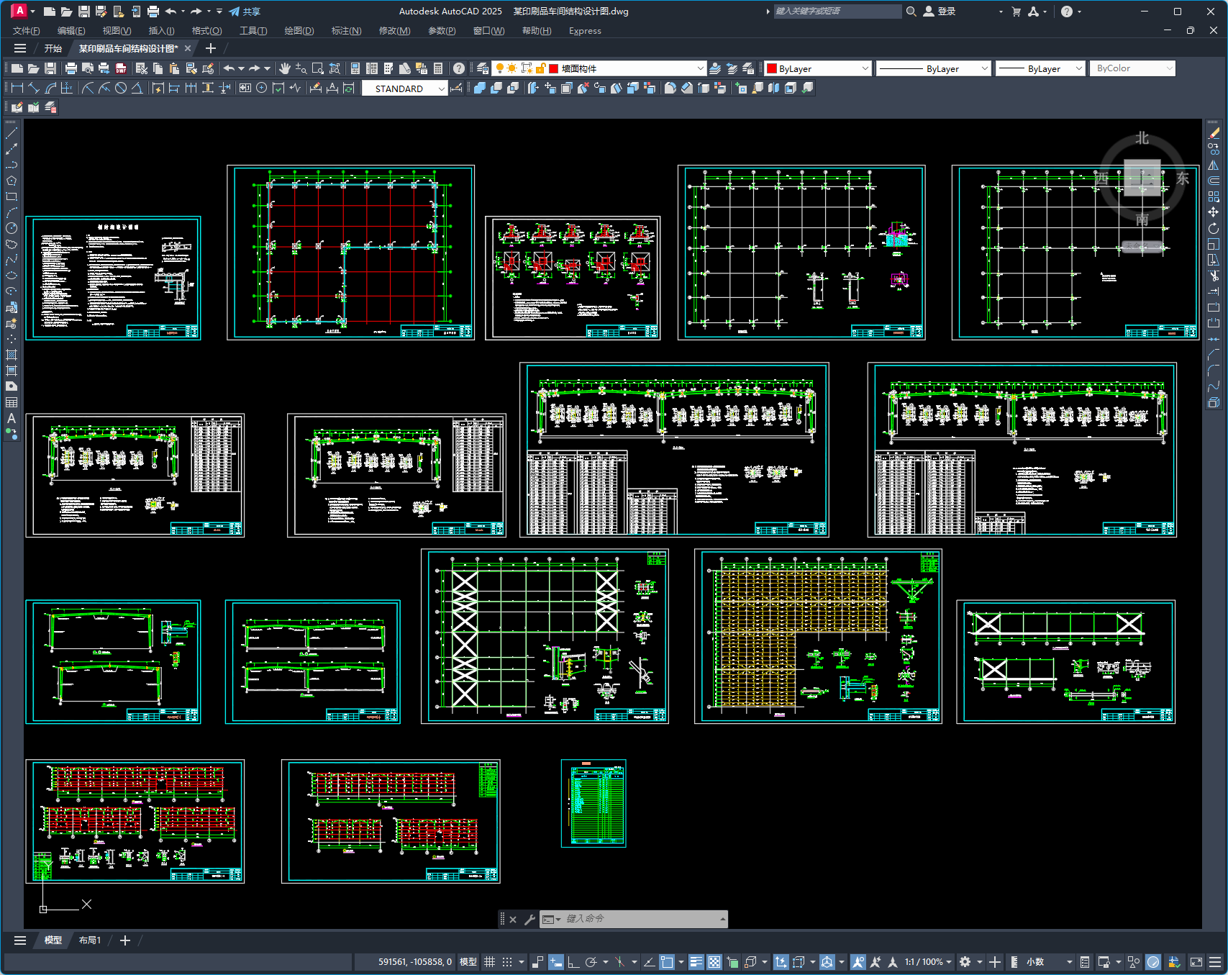This screenshot has height=975, width=1228.
Task: Click the keyword search box in title bar
Action: [837, 12]
